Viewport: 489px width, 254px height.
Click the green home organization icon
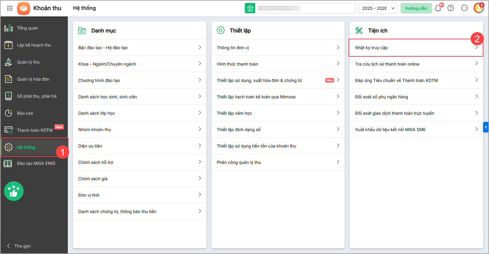click(x=250, y=8)
